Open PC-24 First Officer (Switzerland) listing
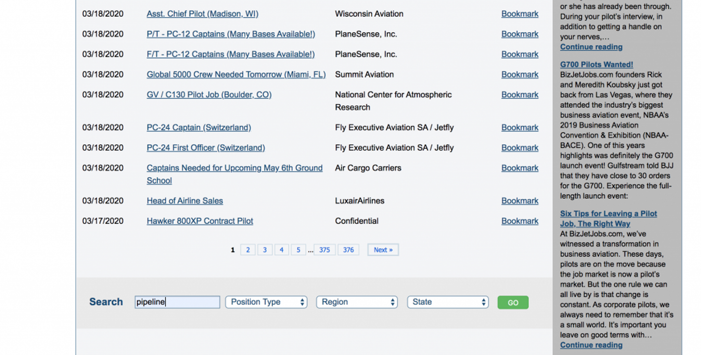 [x=206, y=147]
